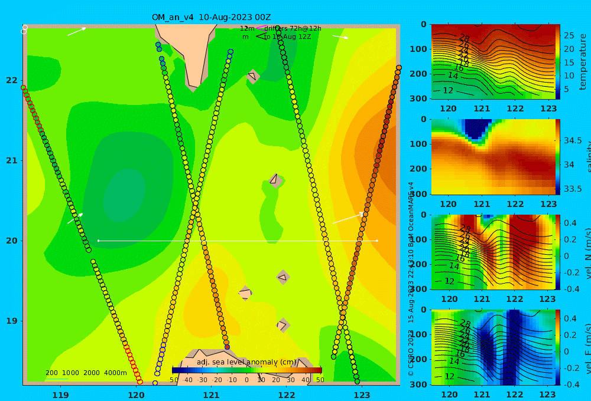Click the sea level anomaly colorbar
Screen dimensions: 591x401
247,370
